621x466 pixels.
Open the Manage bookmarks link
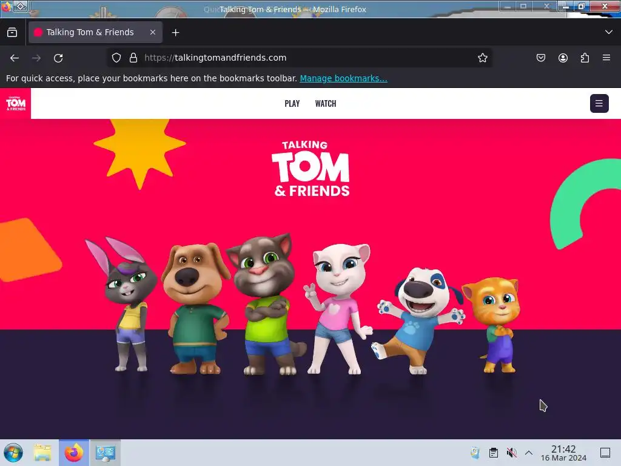click(x=343, y=78)
